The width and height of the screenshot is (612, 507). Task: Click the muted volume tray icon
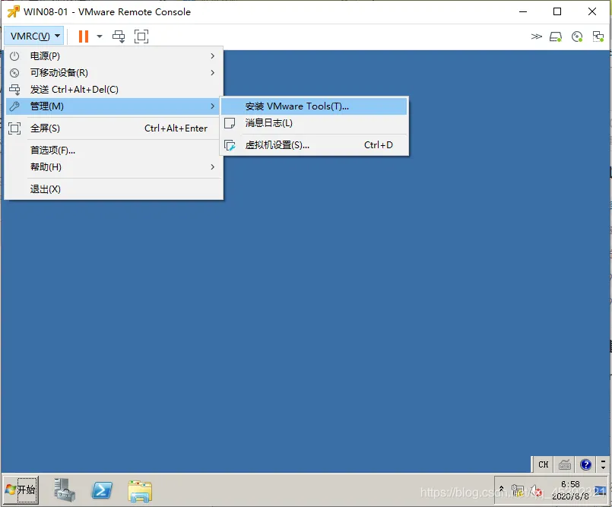pos(536,490)
